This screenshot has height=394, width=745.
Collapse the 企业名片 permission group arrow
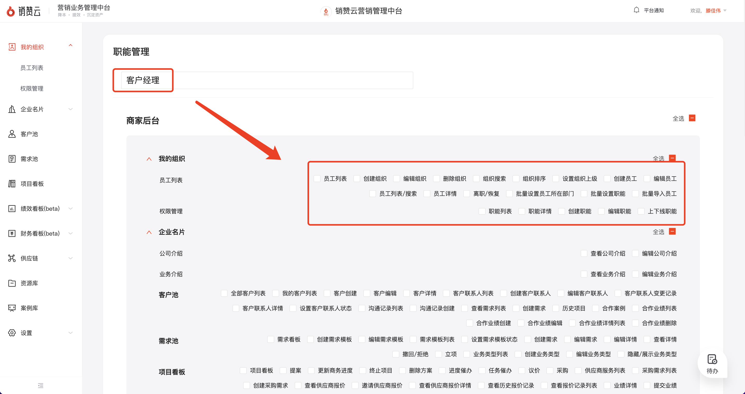[149, 232]
